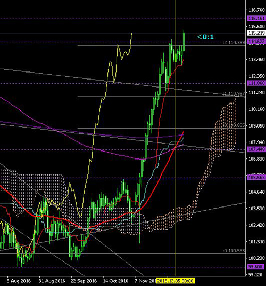This screenshot has width=266, height=286.
Task: Click the t0 100.533 line label
Action: click(x=234, y=251)
